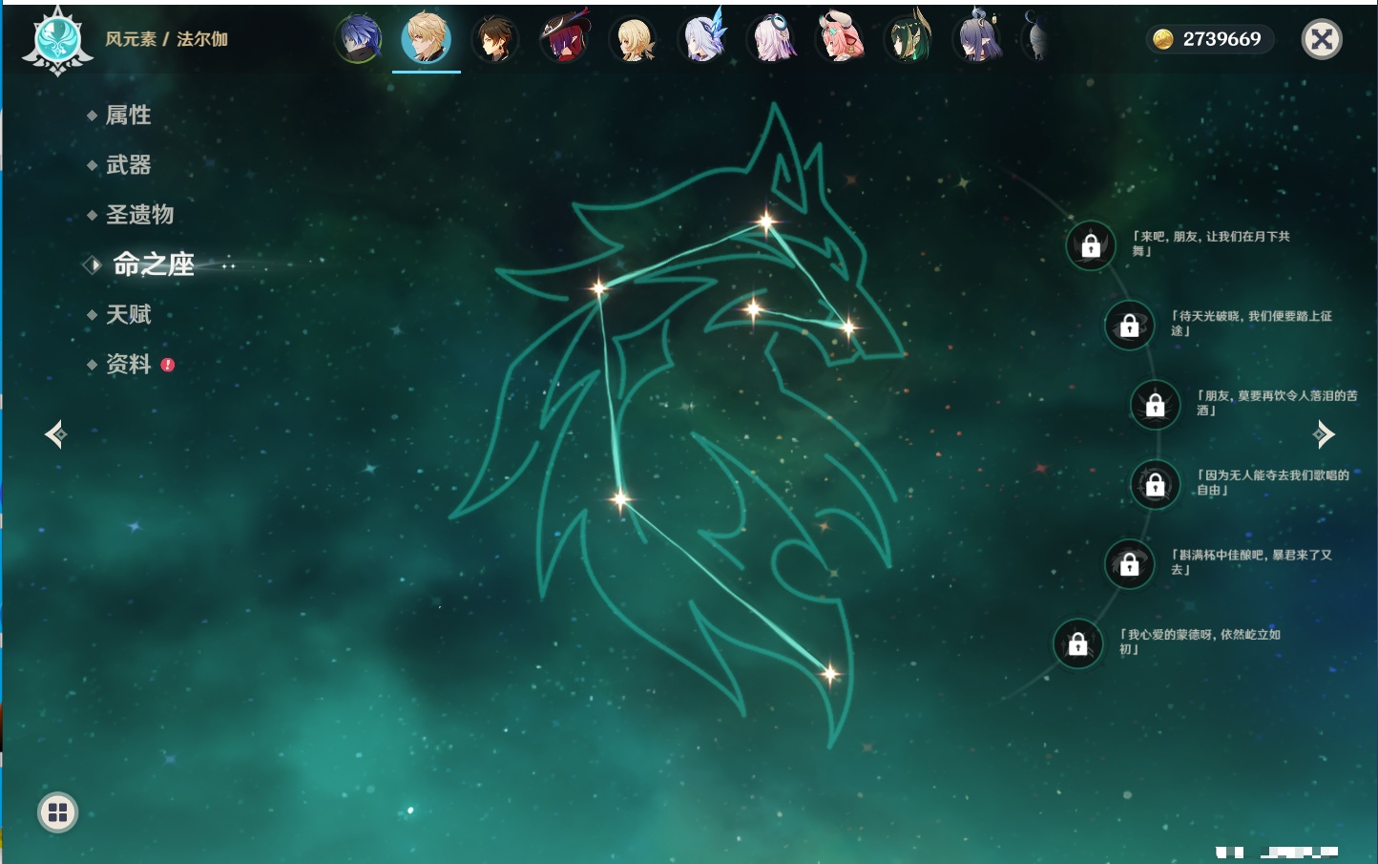
Task: Go to the 圣遗物 section
Action: pos(139,215)
